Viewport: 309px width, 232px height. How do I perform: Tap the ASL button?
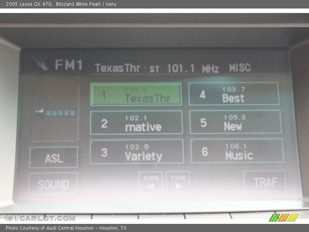pyautogui.click(x=54, y=157)
